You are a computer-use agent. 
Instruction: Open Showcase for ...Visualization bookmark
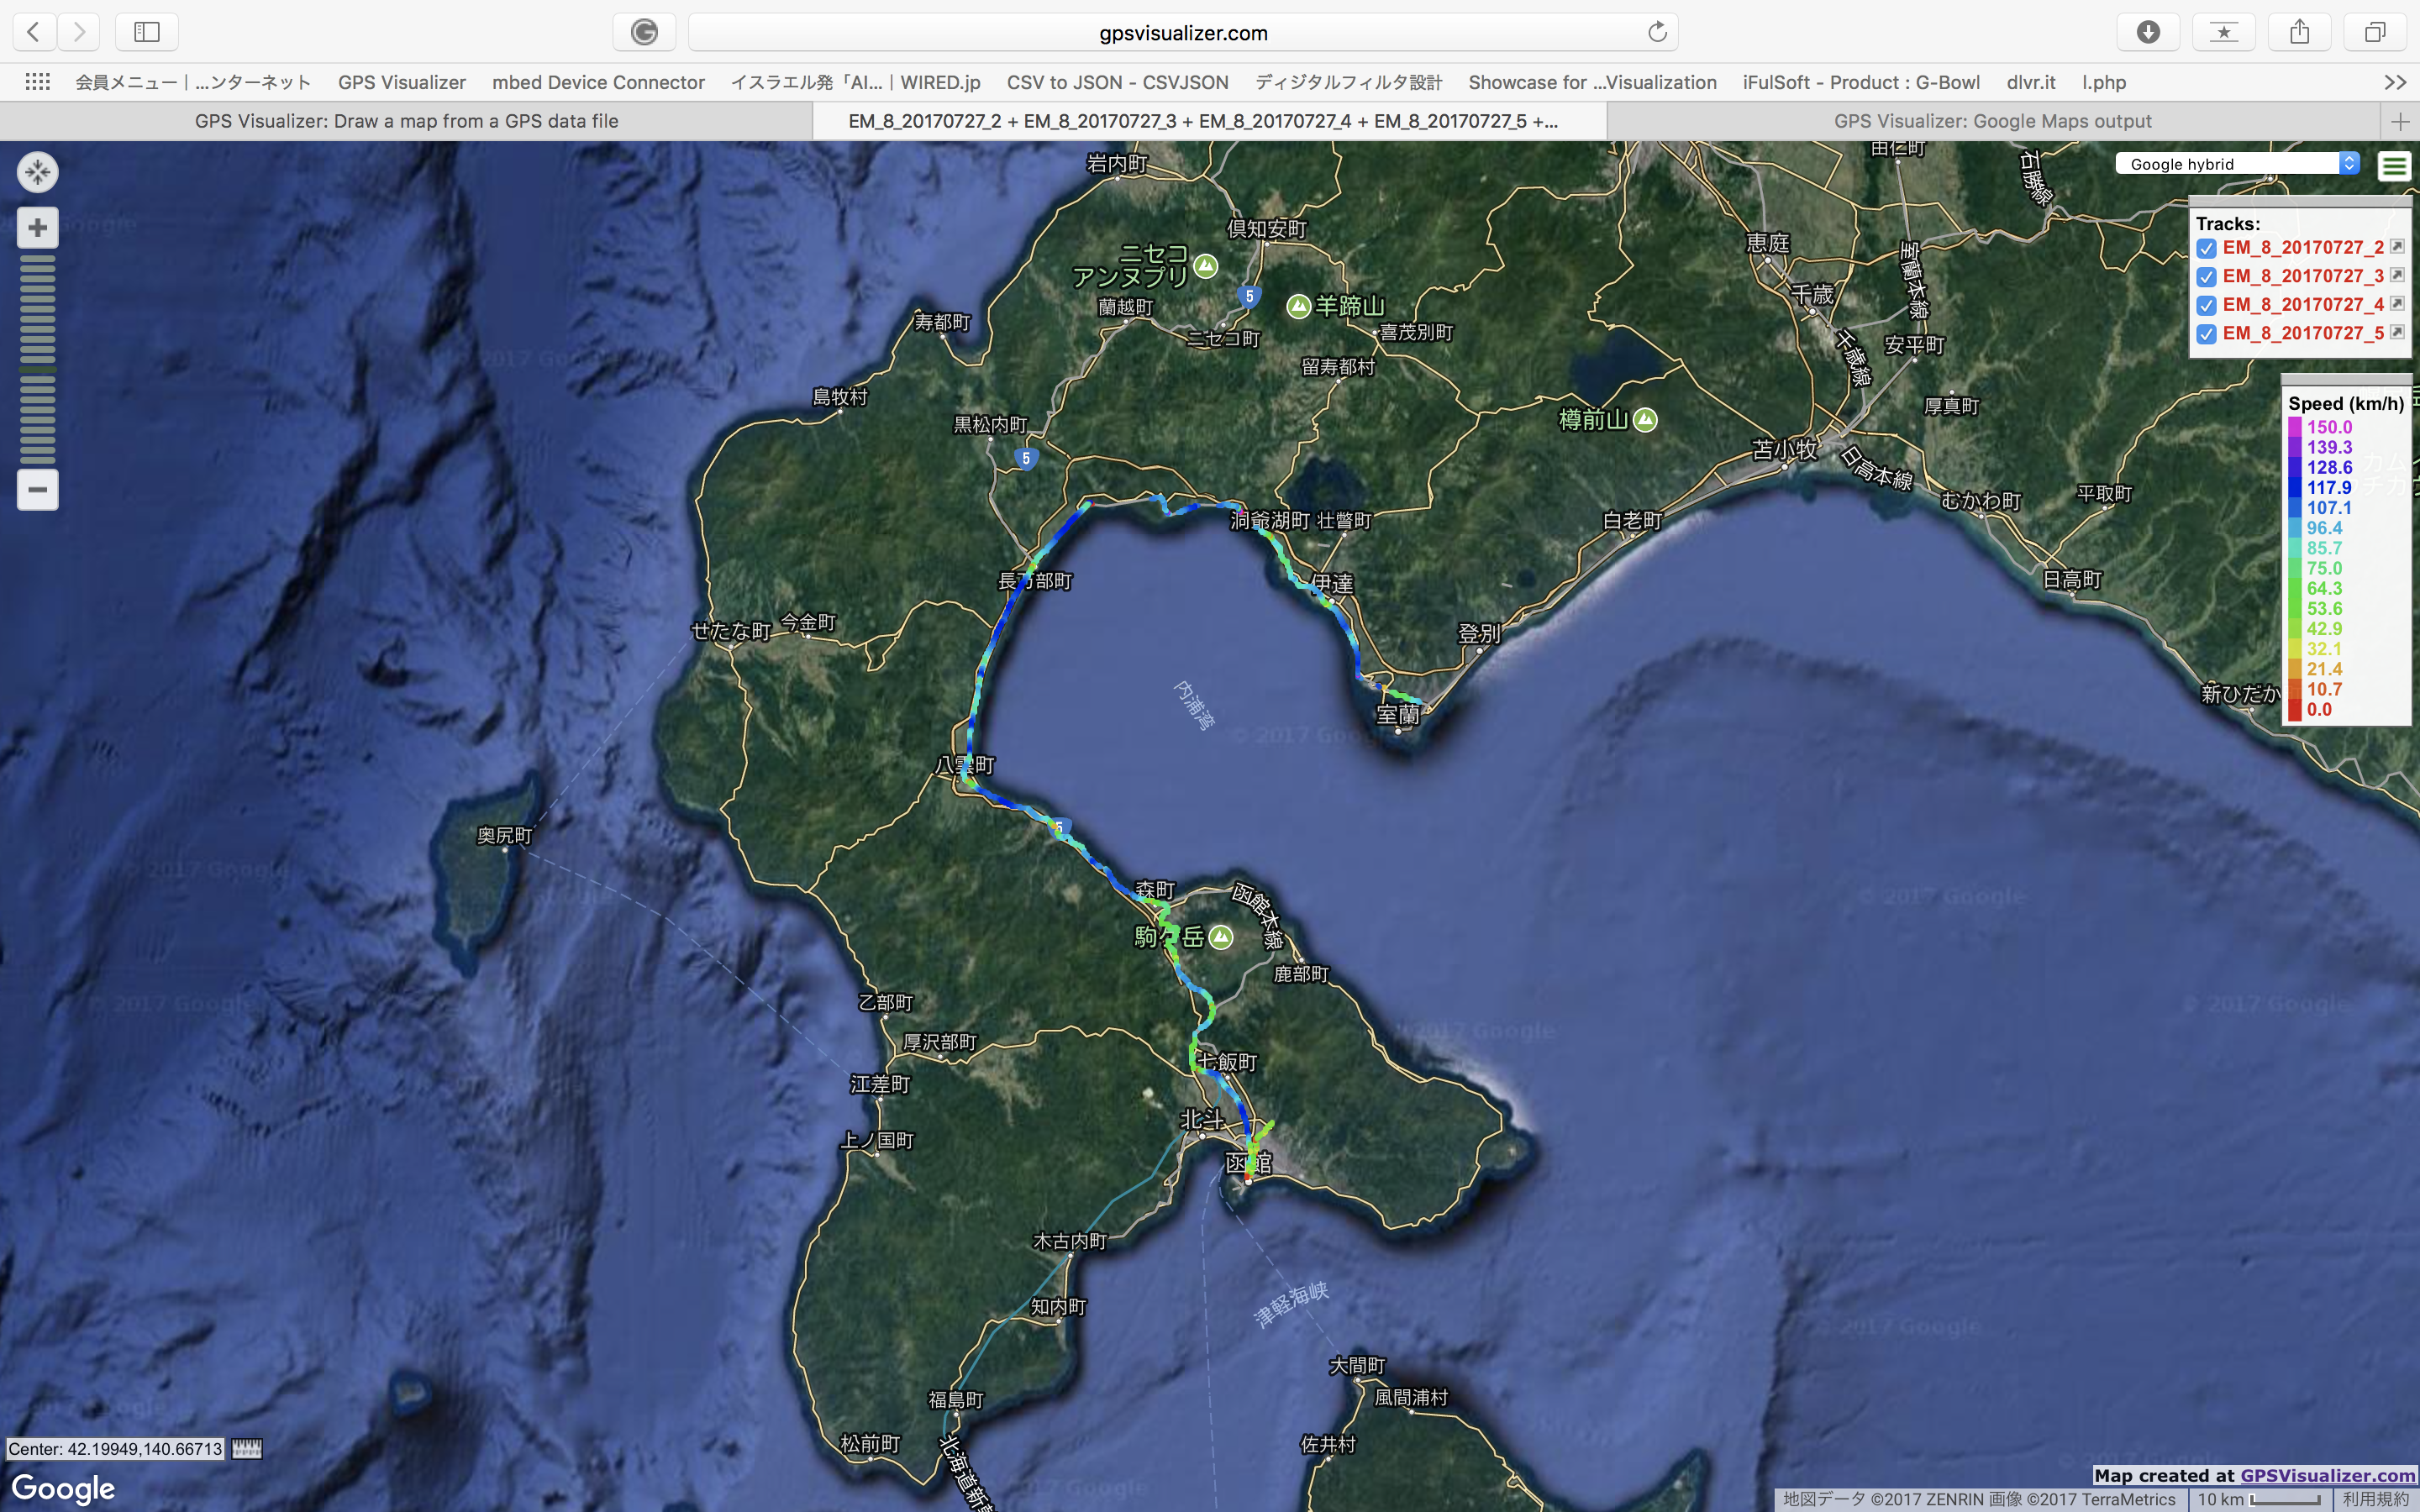1592,82
